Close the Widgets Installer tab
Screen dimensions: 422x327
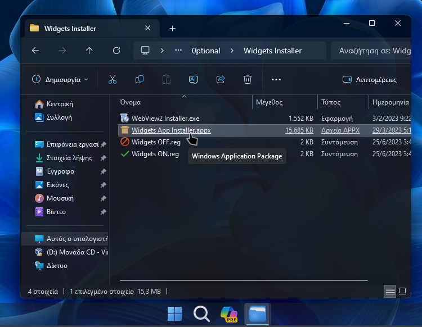point(148,28)
